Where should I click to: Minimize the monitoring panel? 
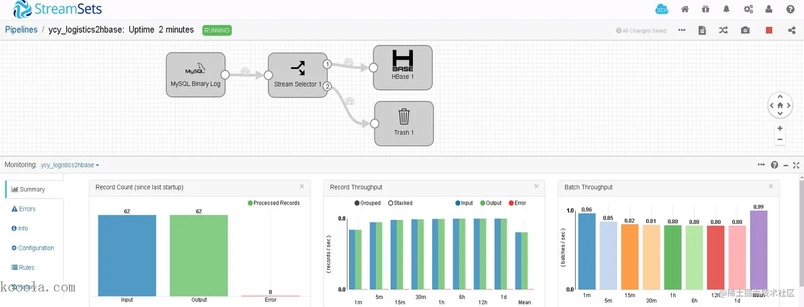point(786,165)
